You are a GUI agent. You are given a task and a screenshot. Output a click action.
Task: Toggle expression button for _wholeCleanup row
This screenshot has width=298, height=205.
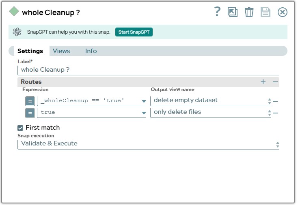(30, 101)
